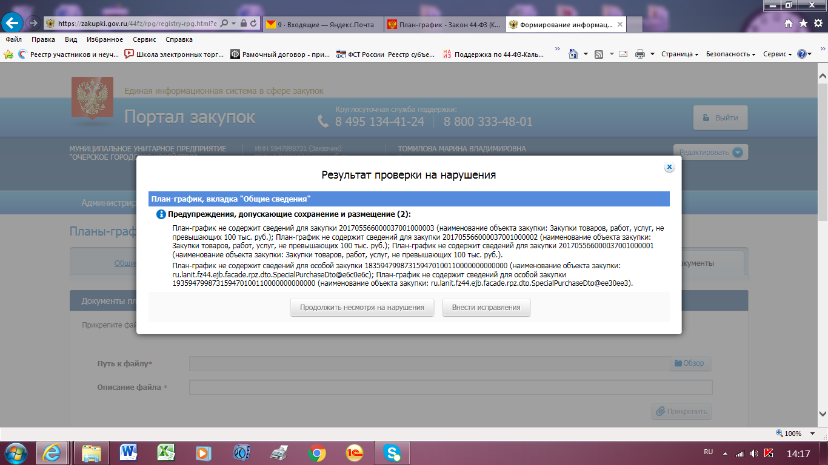Refresh the page with reload icon
This screenshot has height=465, width=828.
[253, 24]
